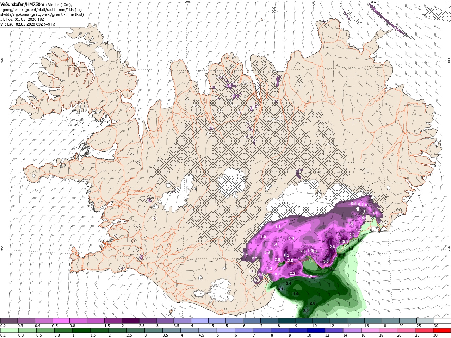The height and width of the screenshot is (338, 451).
Task: Select the IT: Fös. 01. 05. 2020 18Z line
Action: point(23,19)
